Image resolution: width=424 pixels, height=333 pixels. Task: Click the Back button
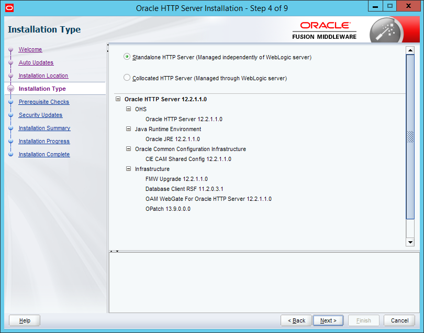296,320
